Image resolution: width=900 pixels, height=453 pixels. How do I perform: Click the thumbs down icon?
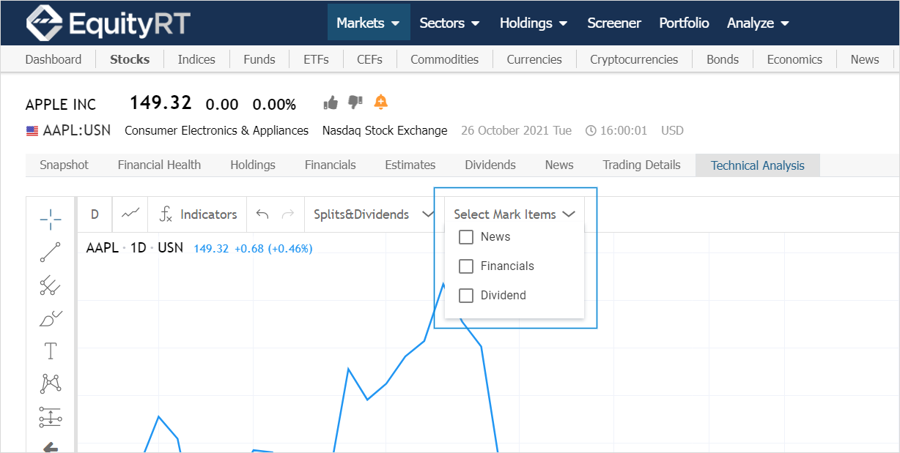point(355,102)
